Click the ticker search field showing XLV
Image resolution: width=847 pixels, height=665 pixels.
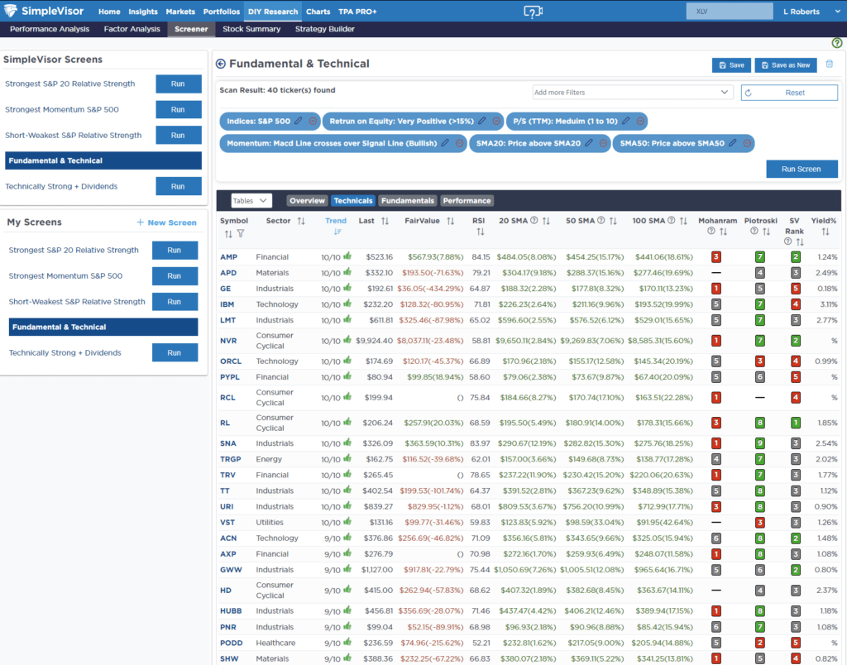pyautogui.click(x=725, y=12)
